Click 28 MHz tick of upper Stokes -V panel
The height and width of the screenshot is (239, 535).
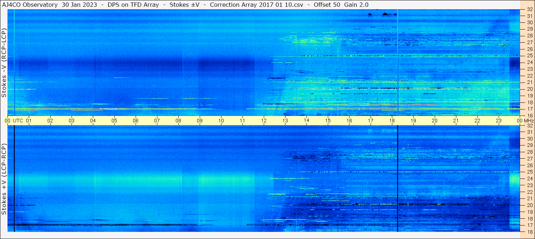tap(529, 36)
